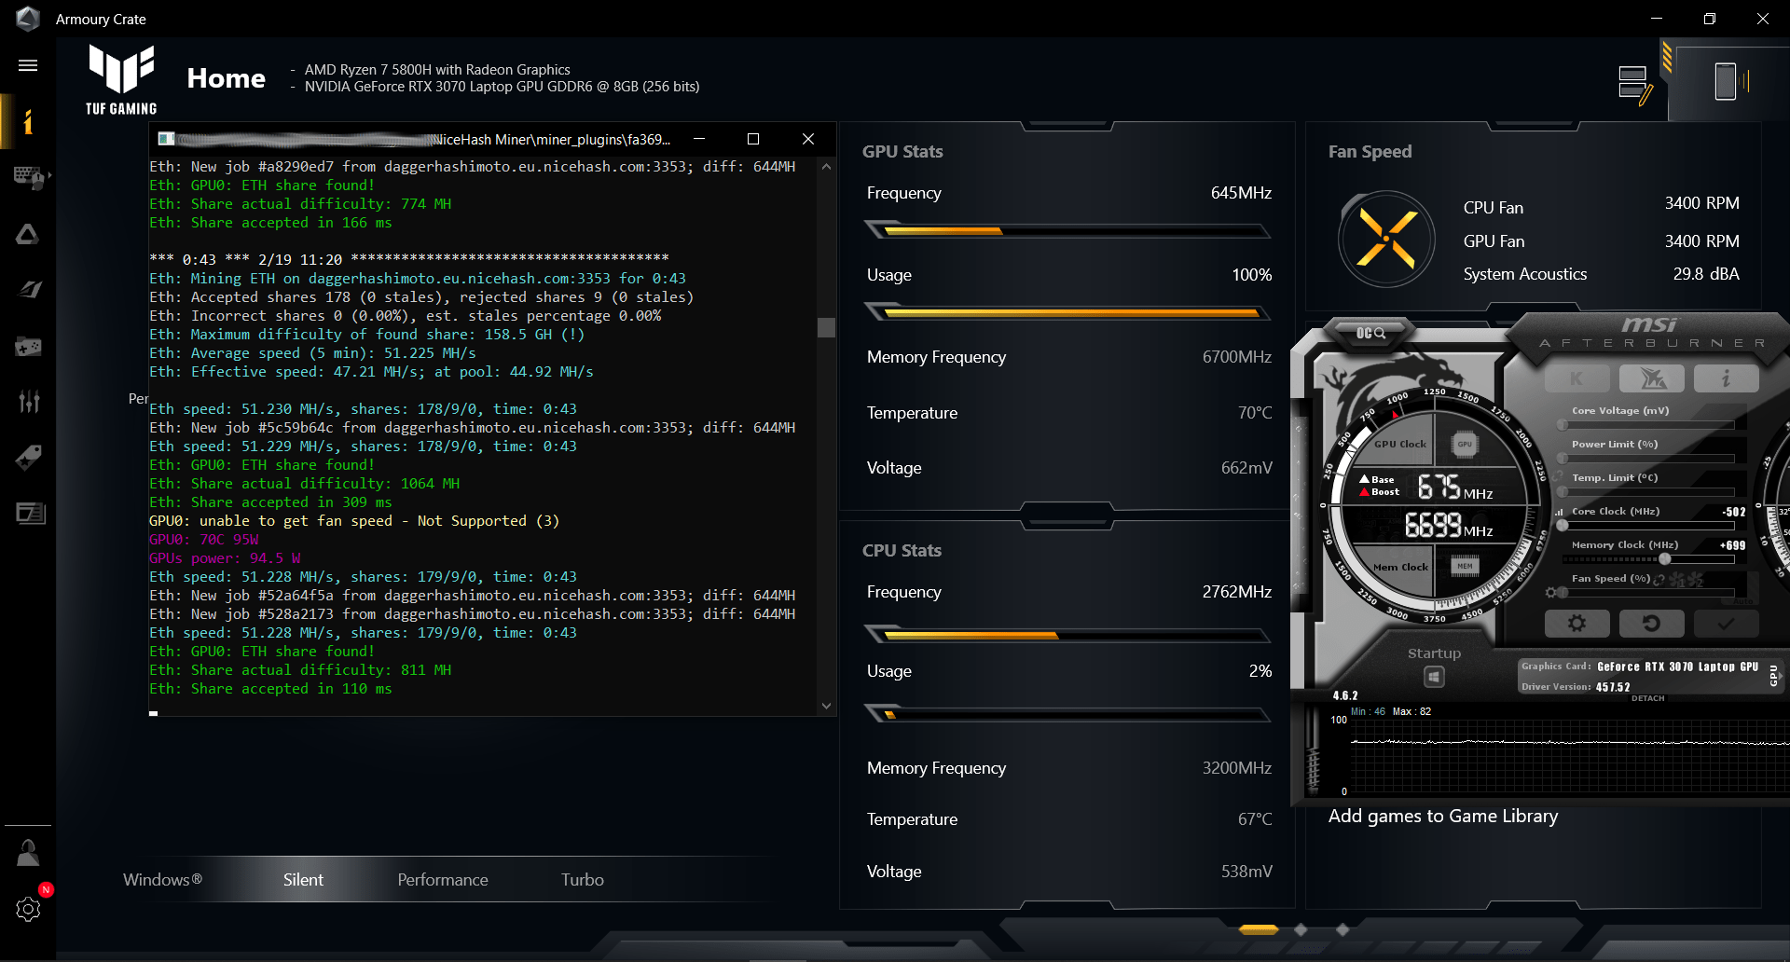Click the CPU Temperature value 67°C
This screenshot has width=1790, height=962.
point(1255,819)
